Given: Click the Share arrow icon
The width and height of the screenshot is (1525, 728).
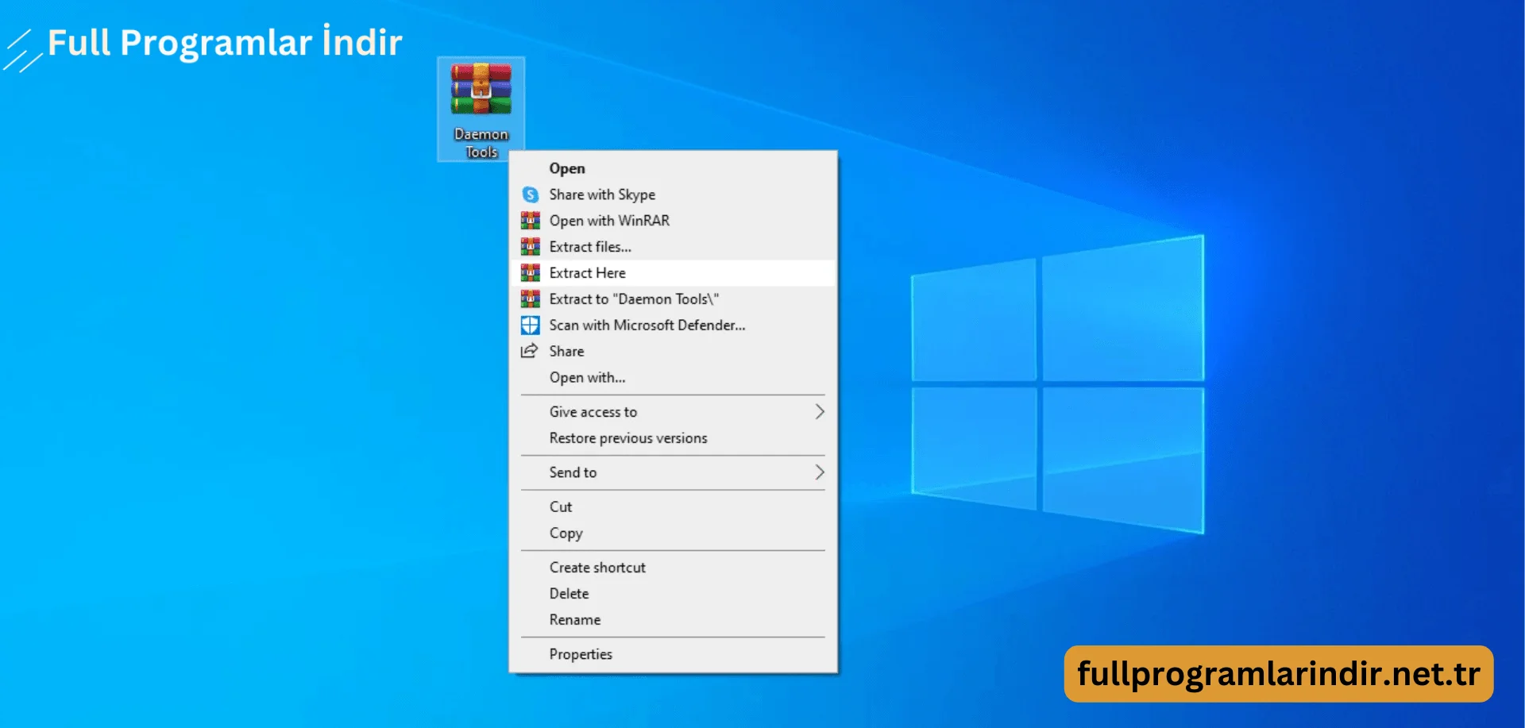Looking at the screenshot, I should [x=530, y=351].
